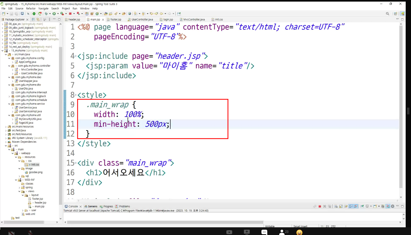Collapse the style fold on line 8
Screen dimensions: 411x235
(76, 95)
